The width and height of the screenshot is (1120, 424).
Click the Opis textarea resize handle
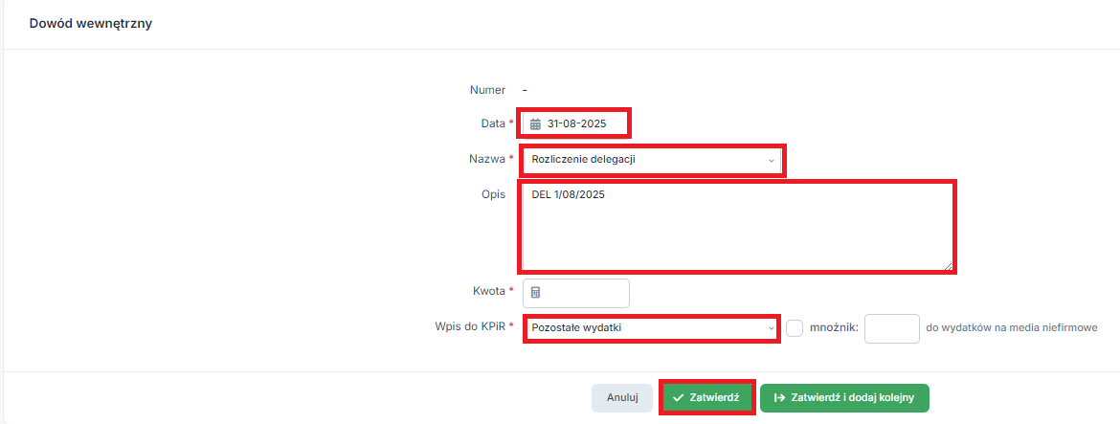(x=948, y=266)
